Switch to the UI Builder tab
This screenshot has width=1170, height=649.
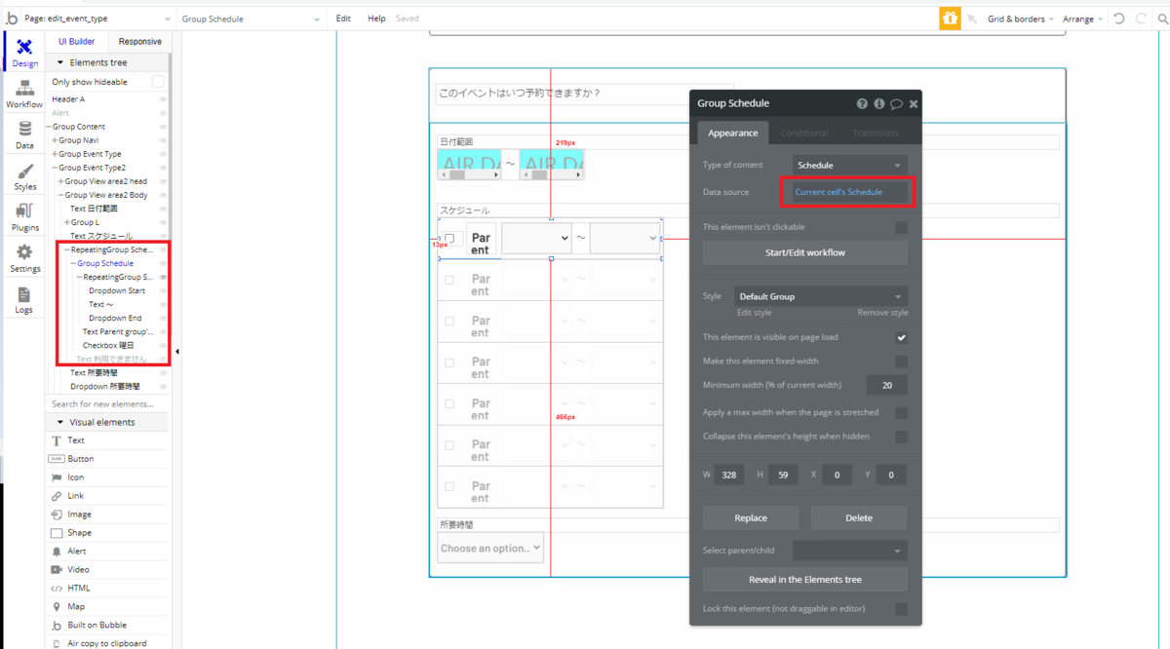point(76,42)
